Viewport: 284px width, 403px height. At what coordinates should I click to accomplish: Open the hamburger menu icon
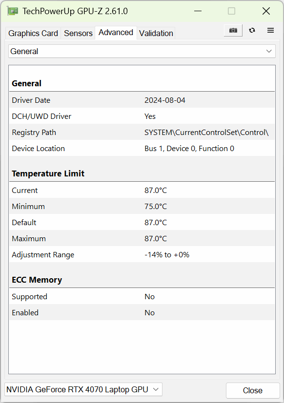click(270, 30)
